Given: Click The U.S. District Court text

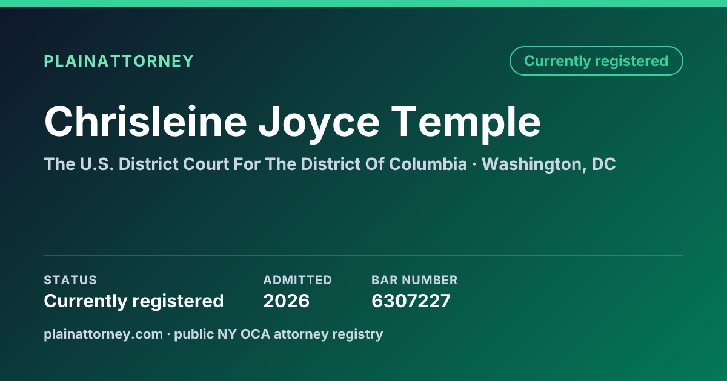Looking at the screenshot, I should coord(136,164).
